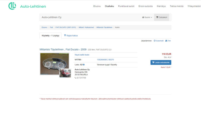The width and height of the screenshot is (201, 119).
Task: Open Yhteystiedot in the navigation
Action: click(194, 6)
